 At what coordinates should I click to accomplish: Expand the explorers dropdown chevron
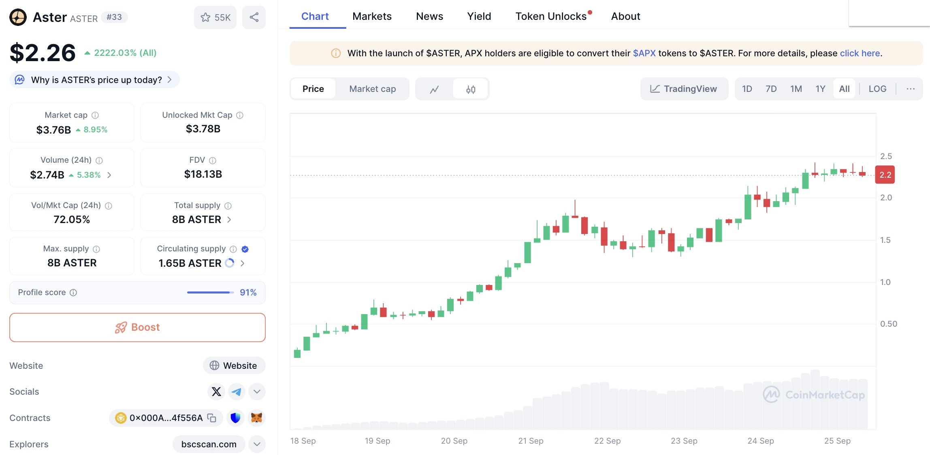(257, 444)
